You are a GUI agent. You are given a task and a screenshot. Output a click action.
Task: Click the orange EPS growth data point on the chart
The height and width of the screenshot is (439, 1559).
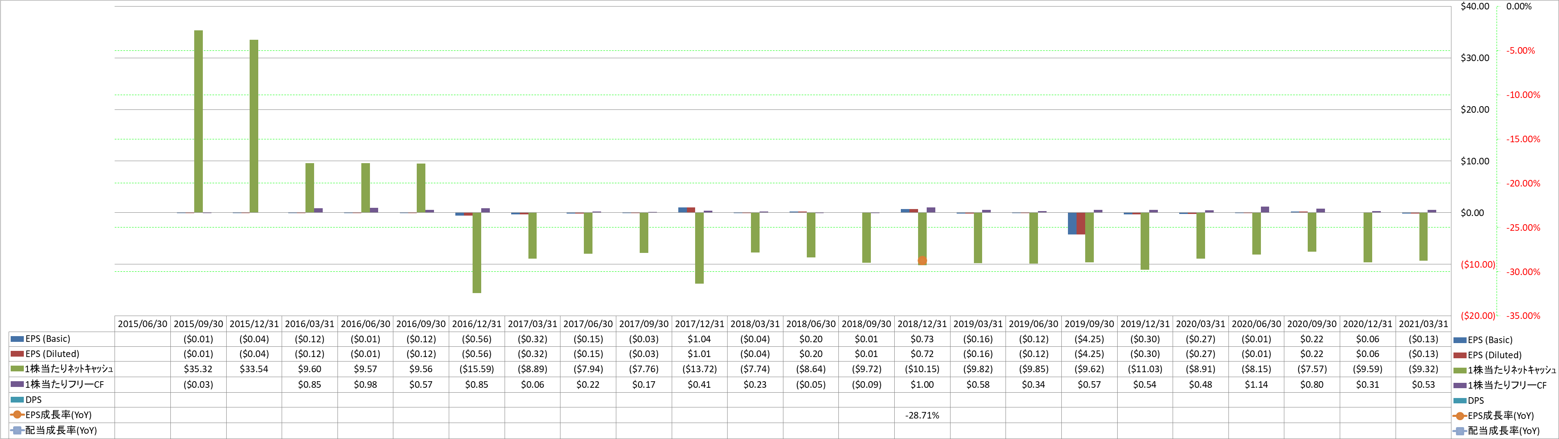(922, 261)
